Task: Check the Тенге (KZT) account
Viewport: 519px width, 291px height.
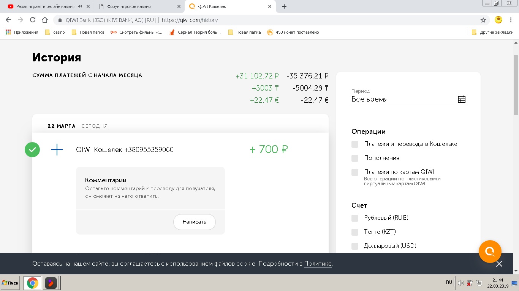Action: 355,232
